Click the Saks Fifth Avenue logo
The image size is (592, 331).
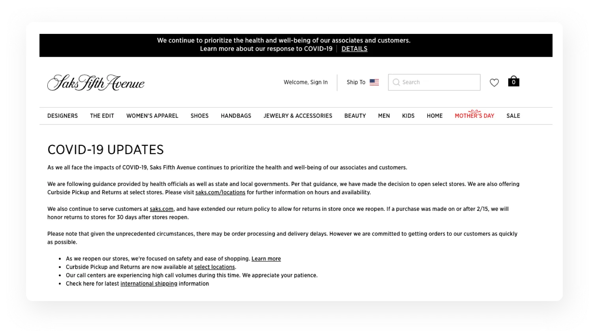(96, 83)
